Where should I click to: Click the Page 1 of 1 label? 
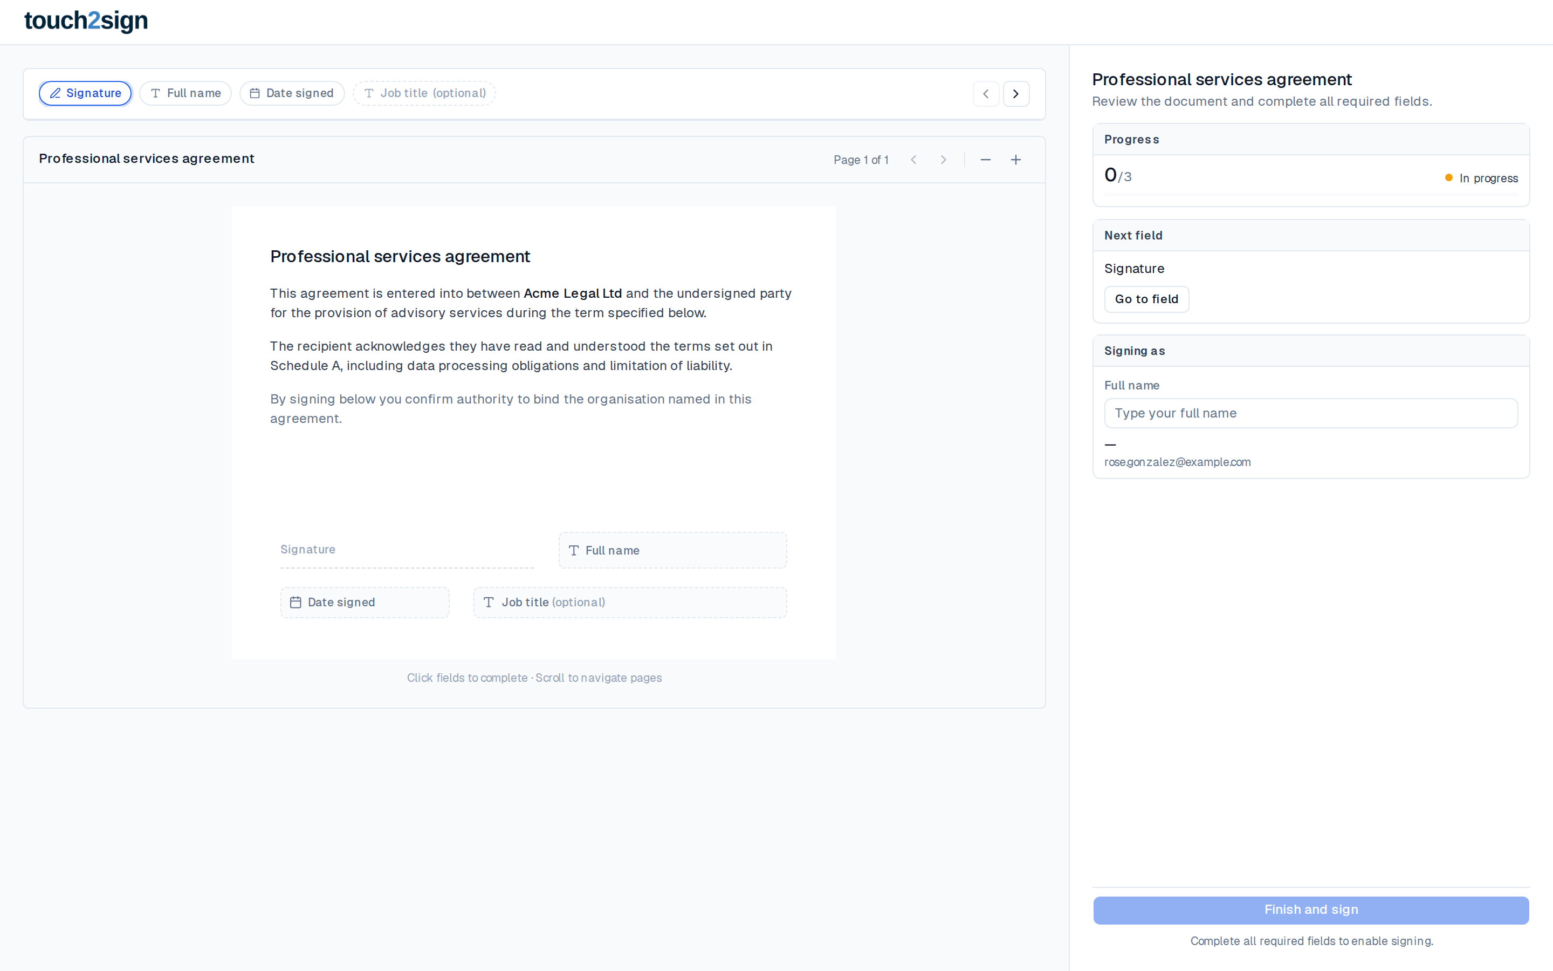point(861,160)
